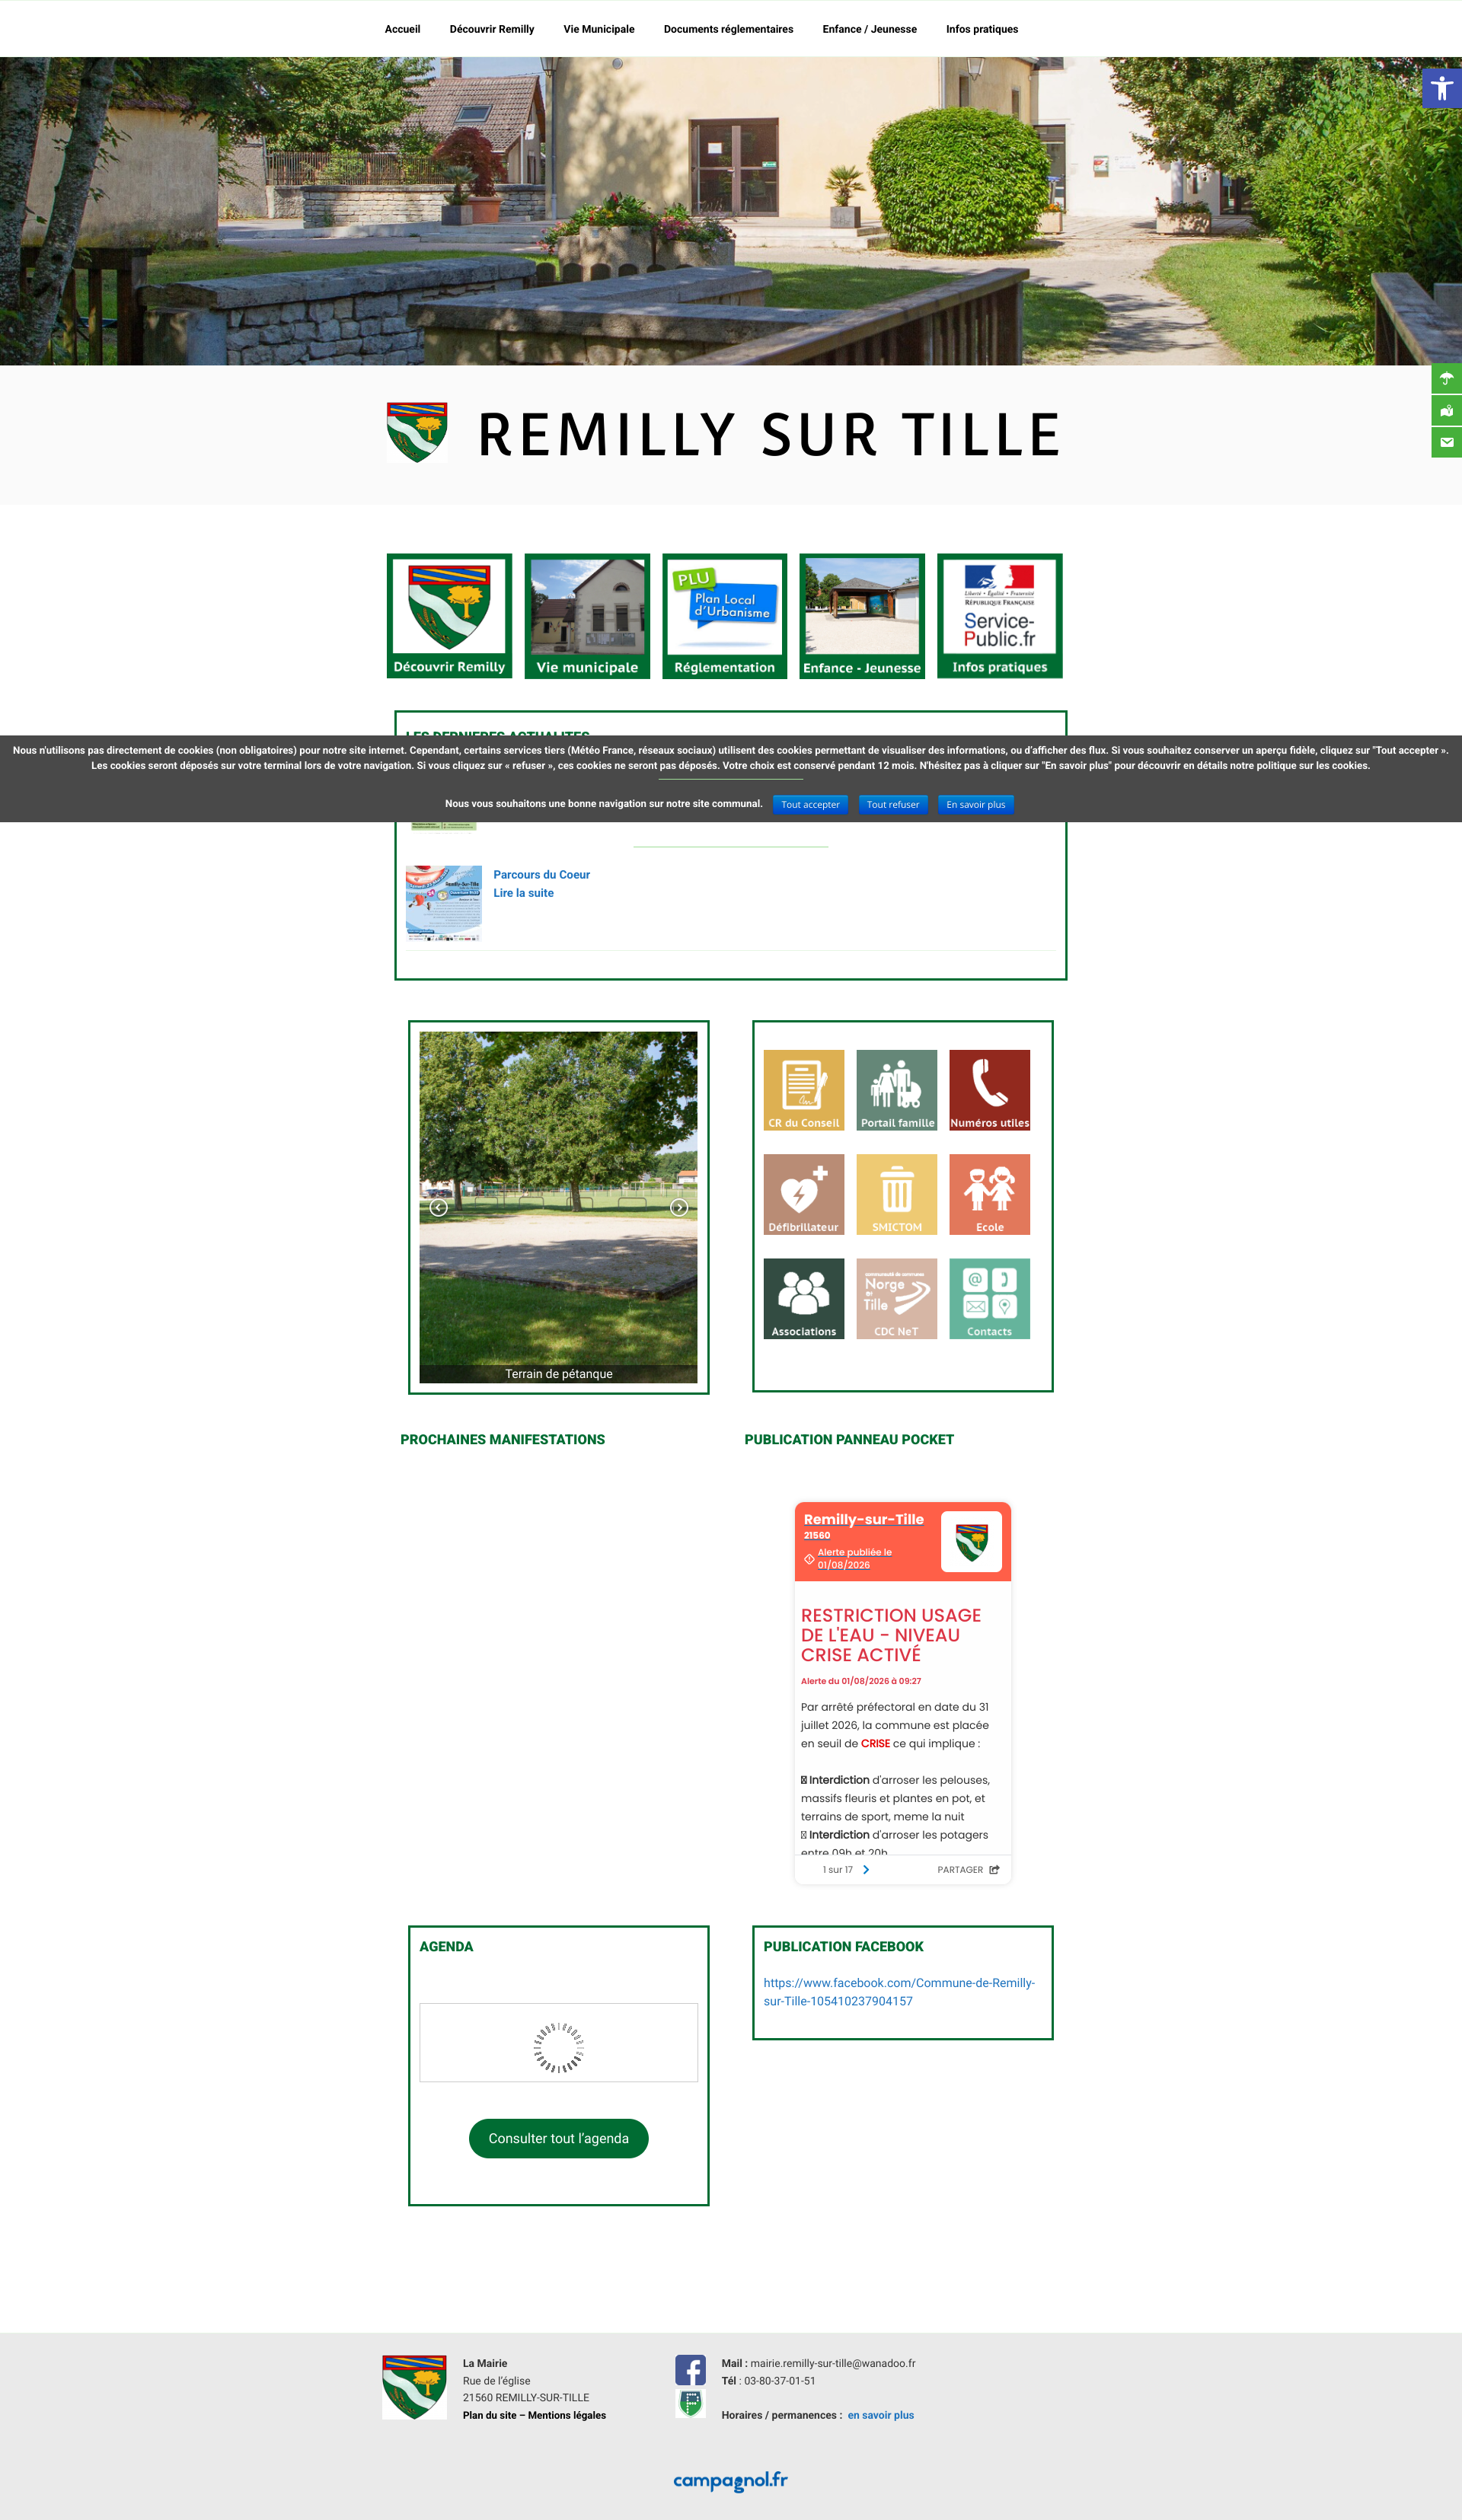Click the green envelope contact side icon
Image resolution: width=1462 pixels, height=2520 pixels.
pyautogui.click(x=1446, y=442)
